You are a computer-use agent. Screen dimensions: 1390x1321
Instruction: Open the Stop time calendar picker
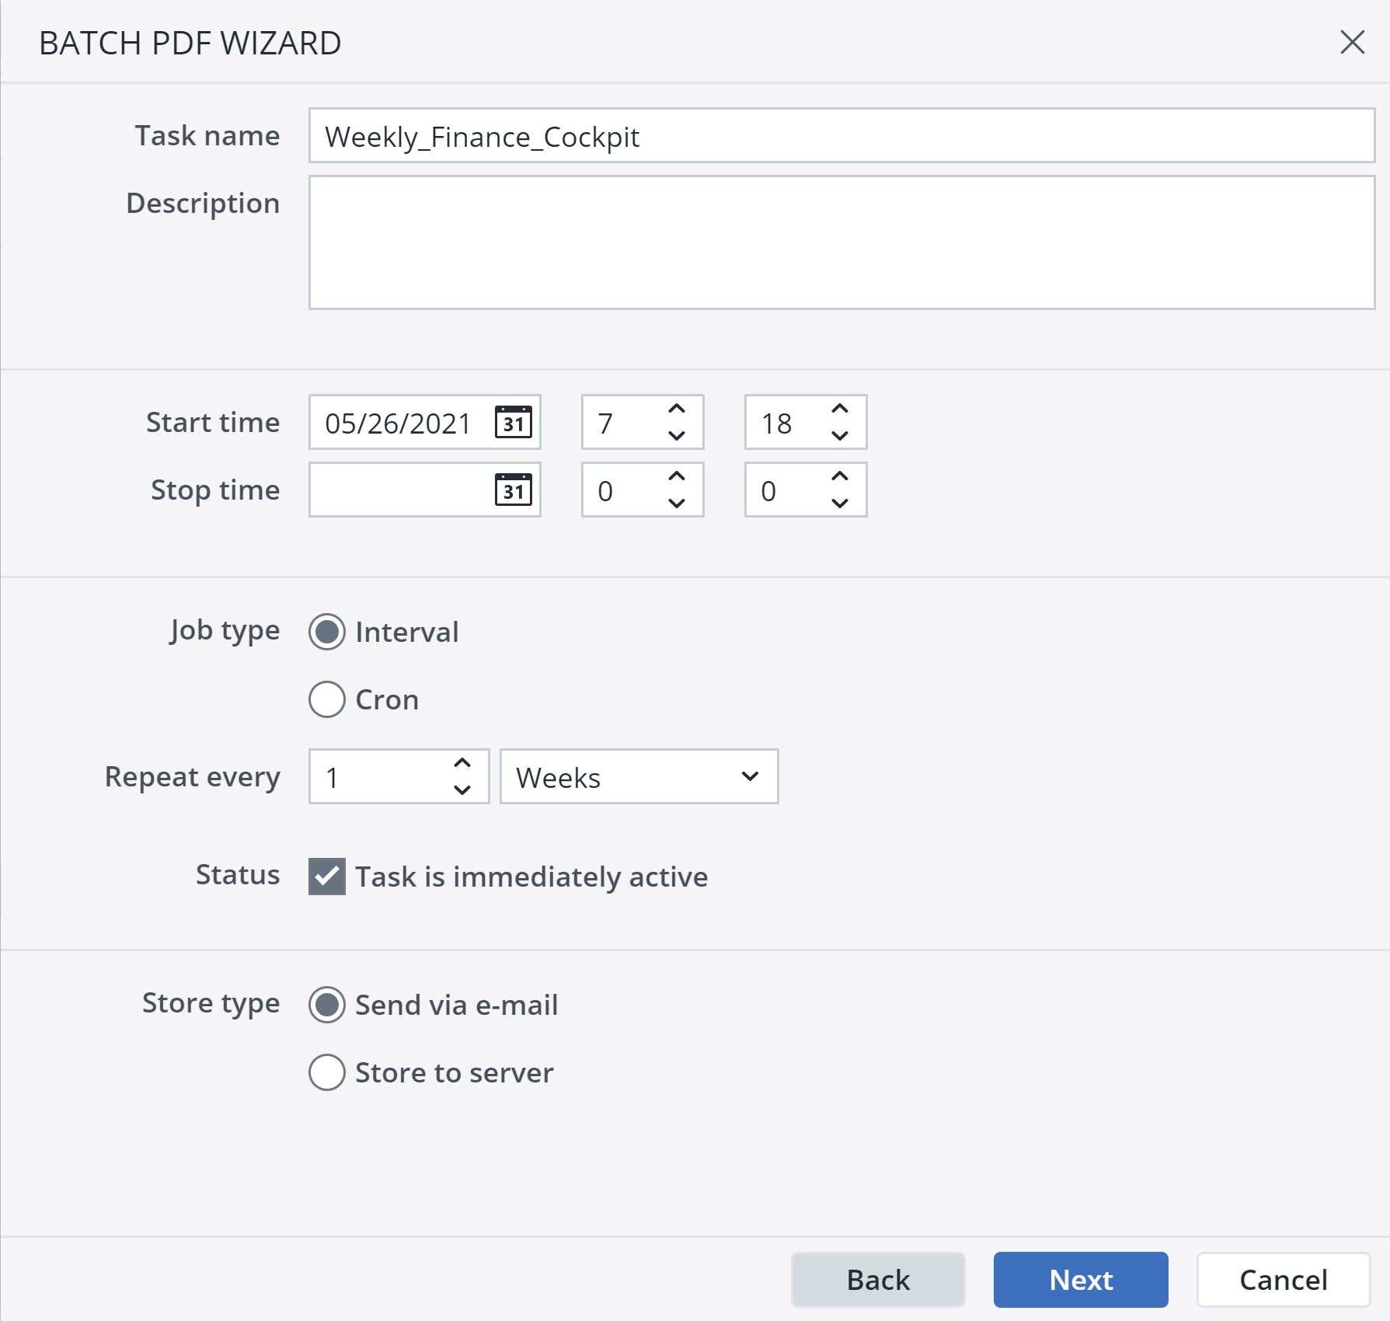[x=512, y=490]
